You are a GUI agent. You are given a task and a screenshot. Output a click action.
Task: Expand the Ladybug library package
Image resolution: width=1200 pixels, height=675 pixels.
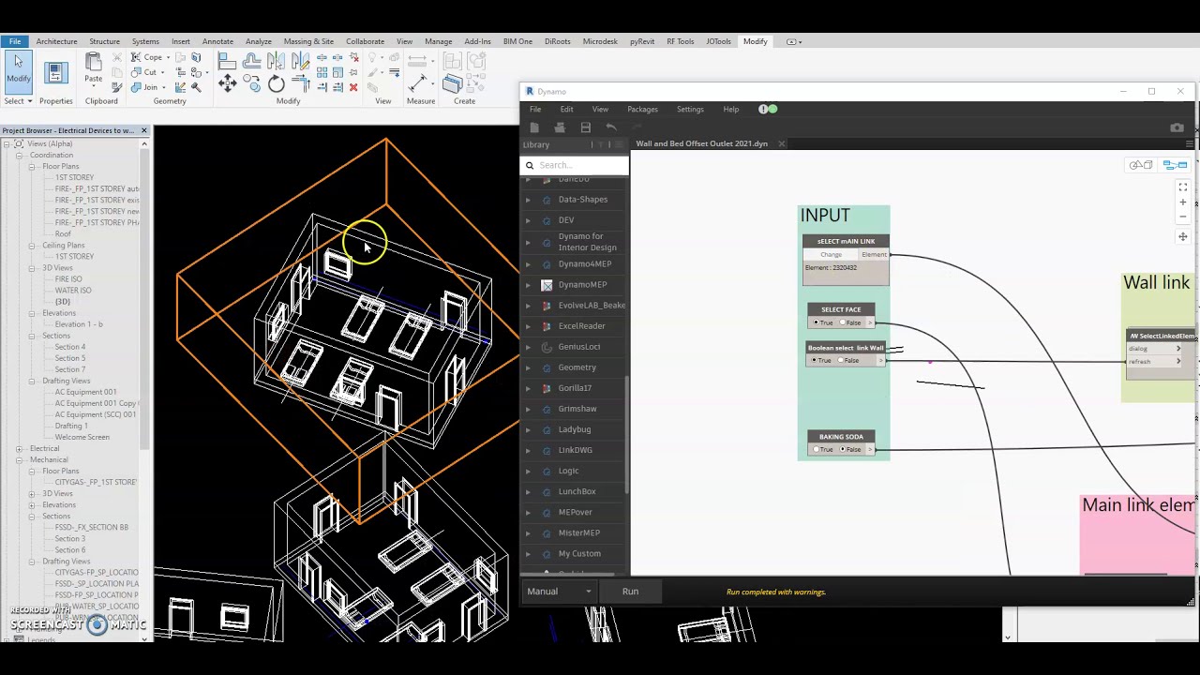click(528, 429)
